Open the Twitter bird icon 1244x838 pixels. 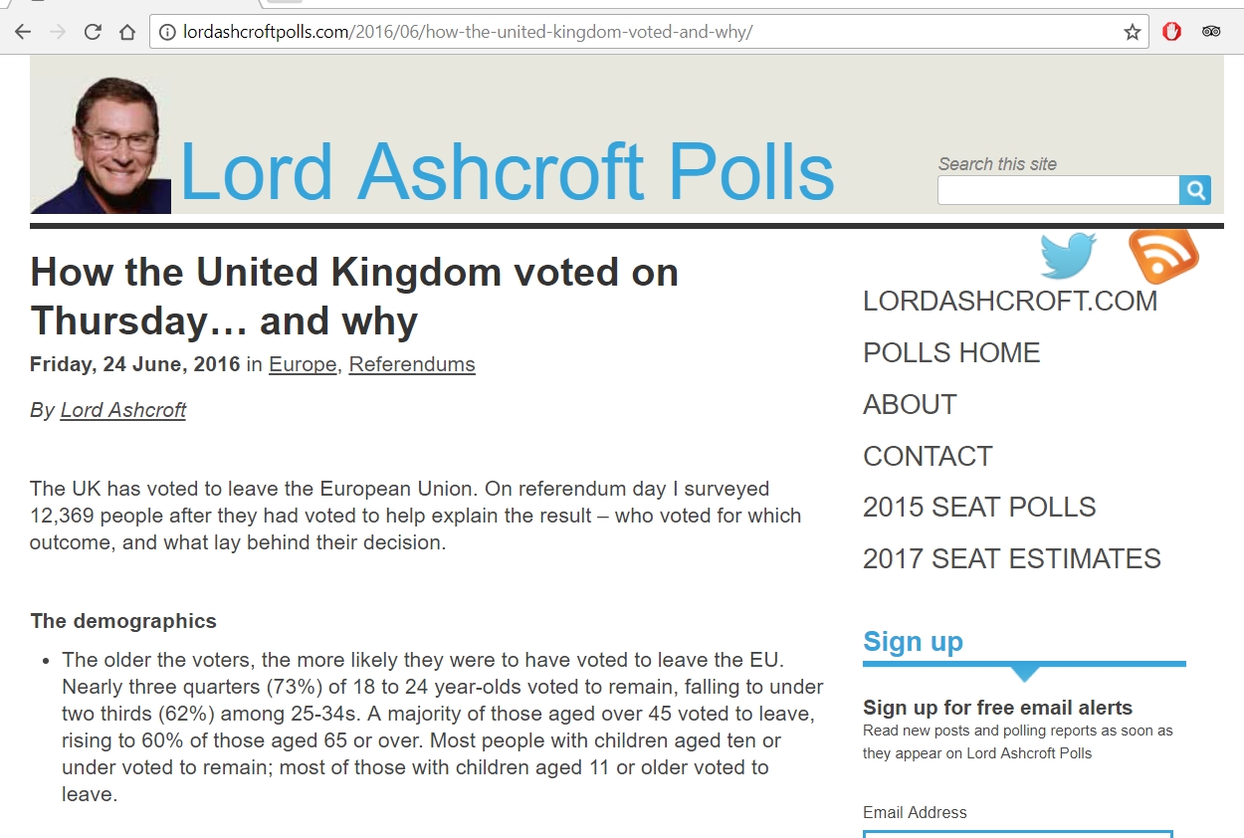[1068, 256]
